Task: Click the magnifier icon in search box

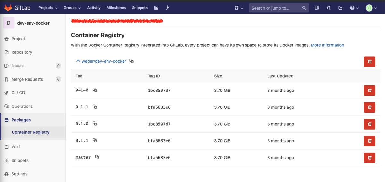Action: click(x=304, y=8)
